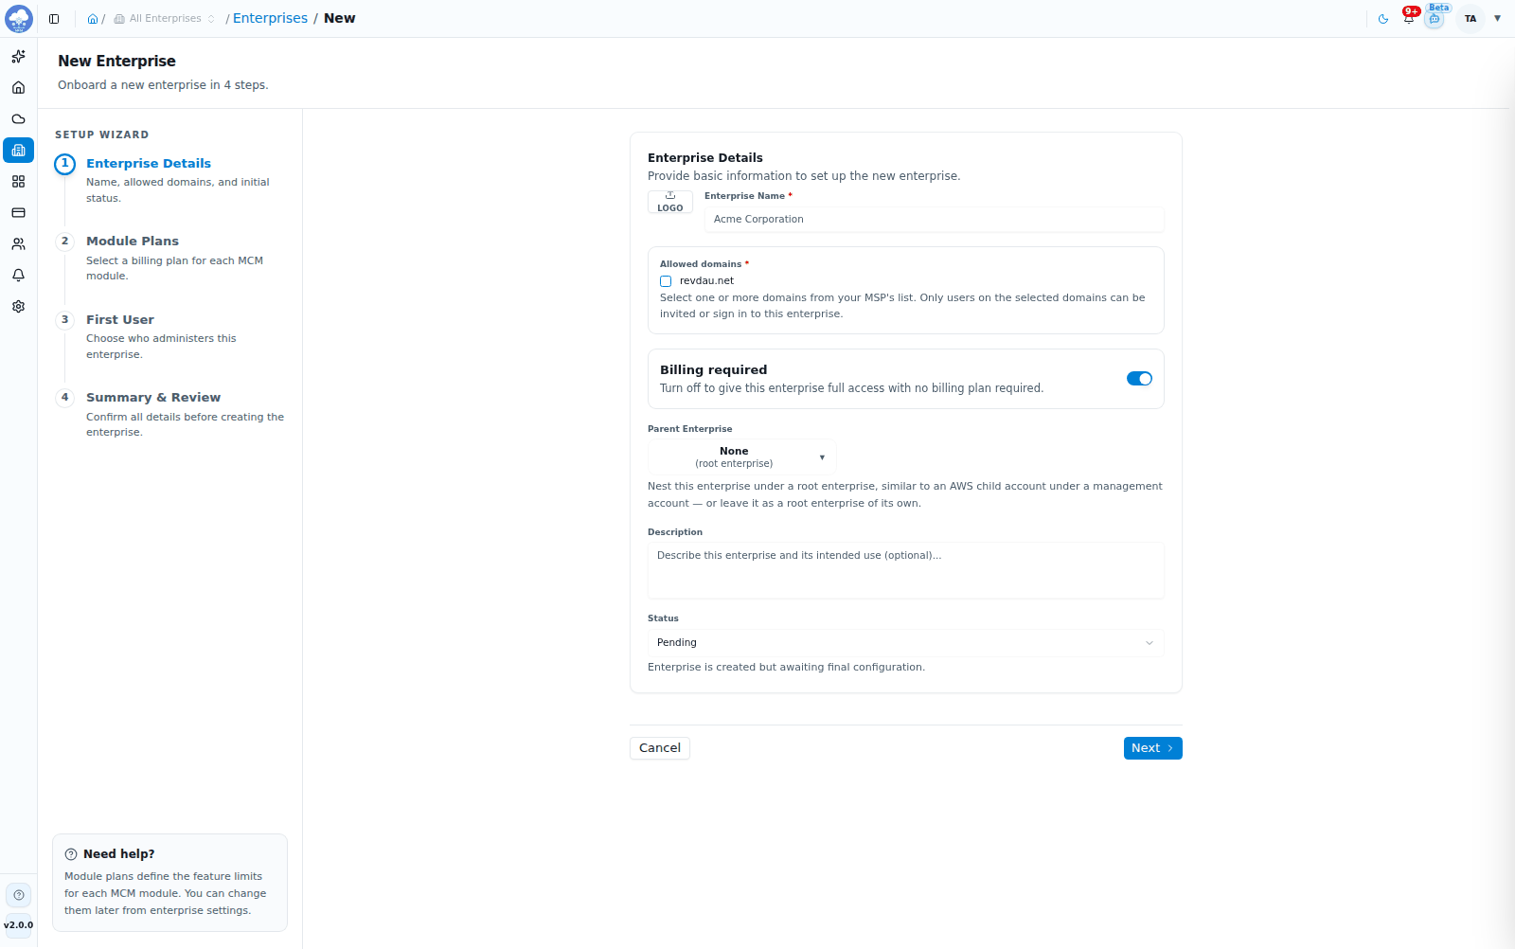Image resolution: width=1515 pixels, height=949 pixels.
Task: Open the Parent Enterprise None dropdown
Action: click(741, 457)
